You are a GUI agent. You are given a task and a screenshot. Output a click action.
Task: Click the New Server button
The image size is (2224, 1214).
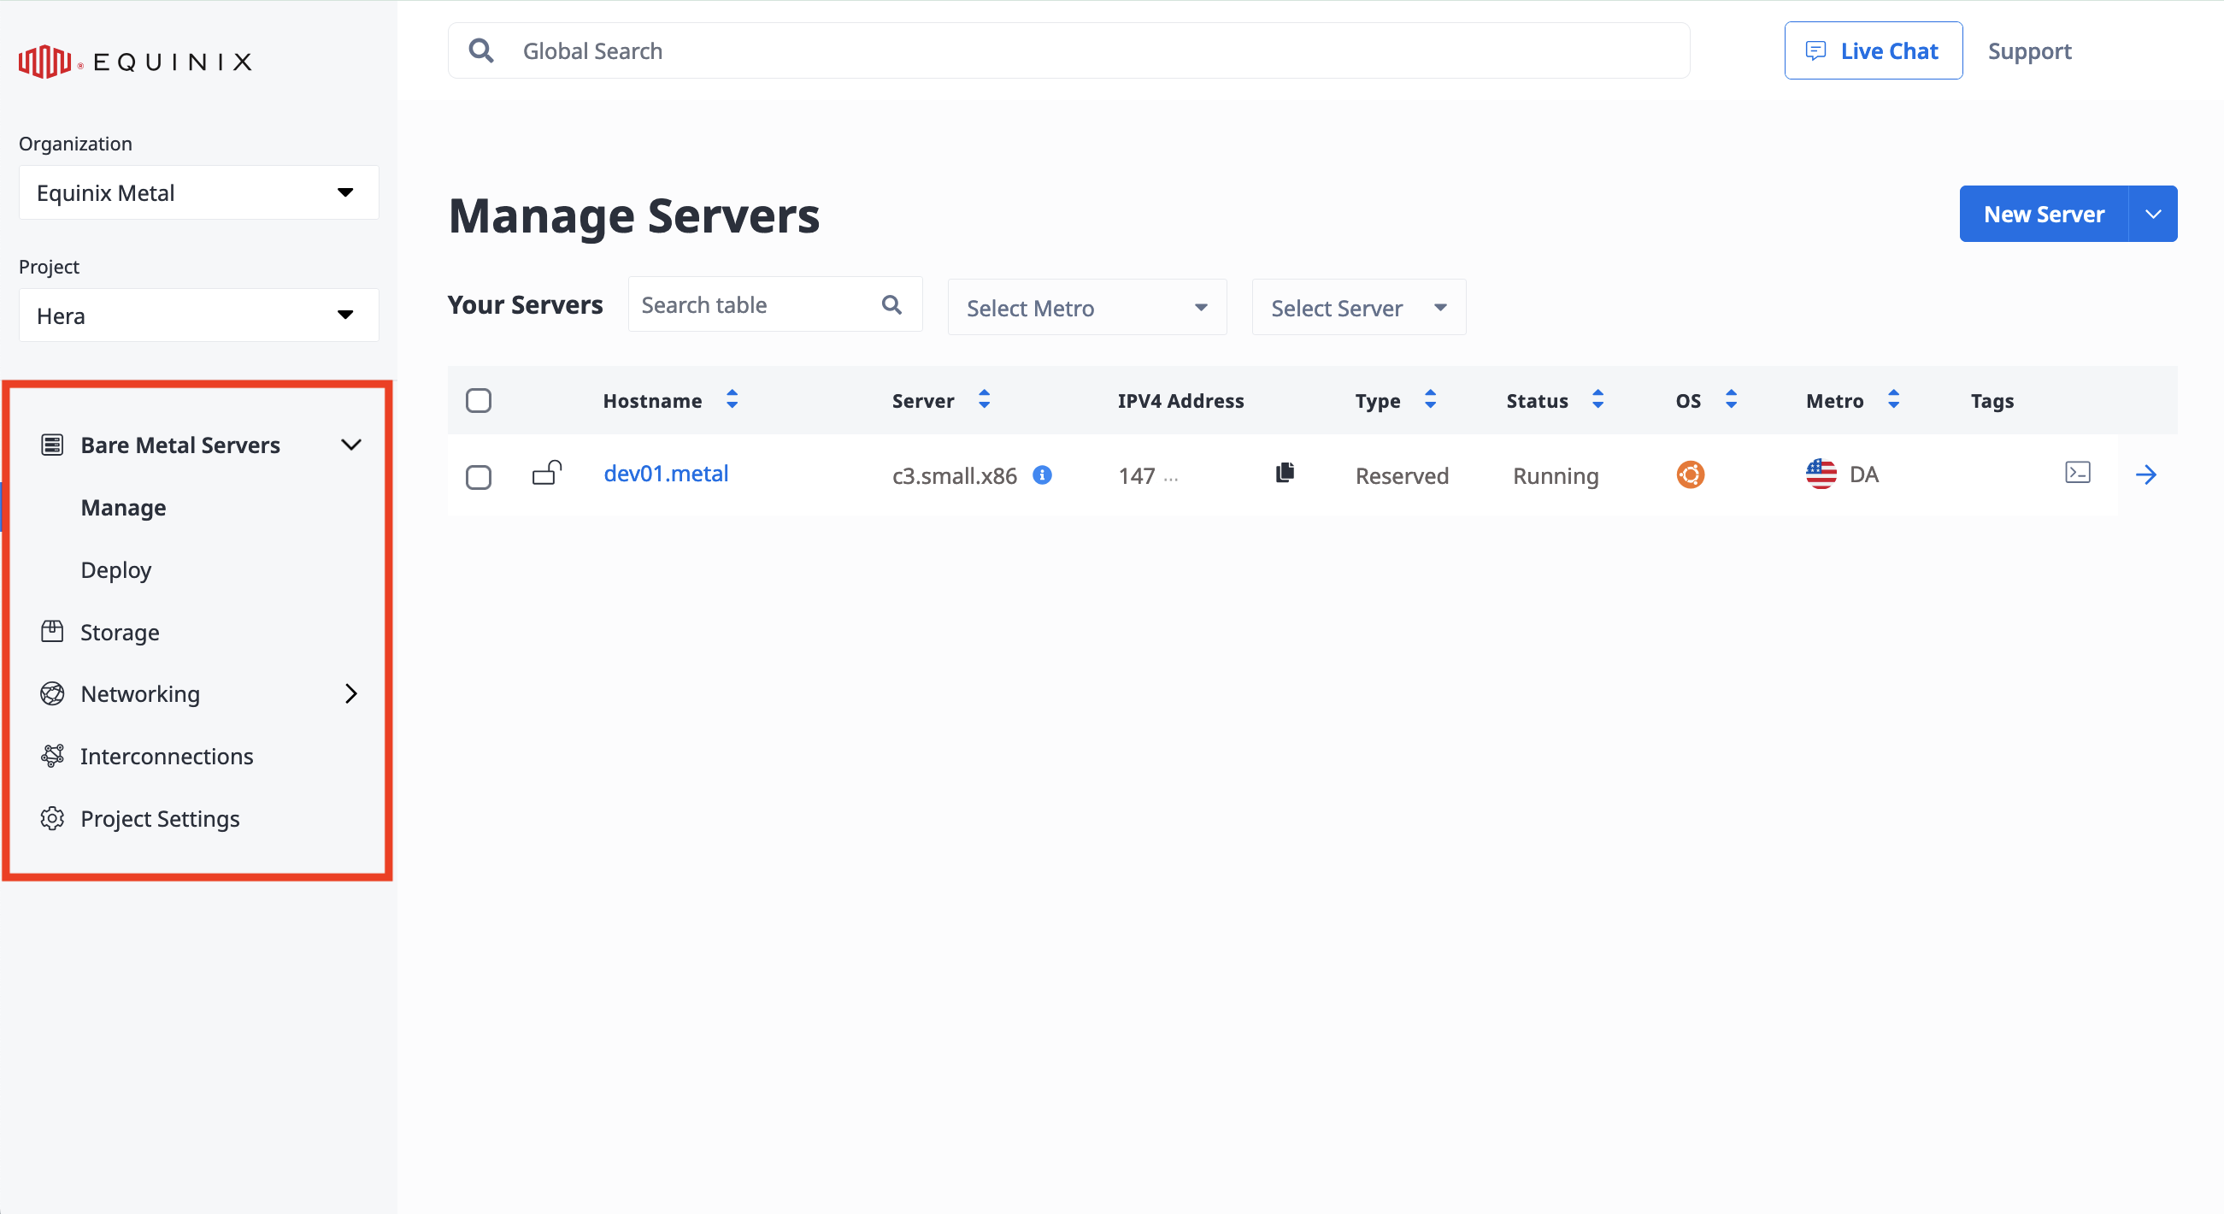click(2044, 214)
